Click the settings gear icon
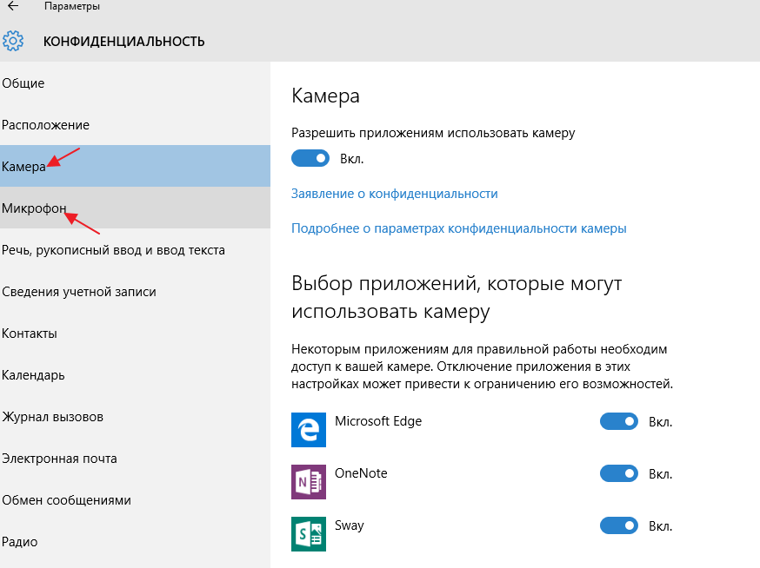 pyautogui.click(x=13, y=41)
